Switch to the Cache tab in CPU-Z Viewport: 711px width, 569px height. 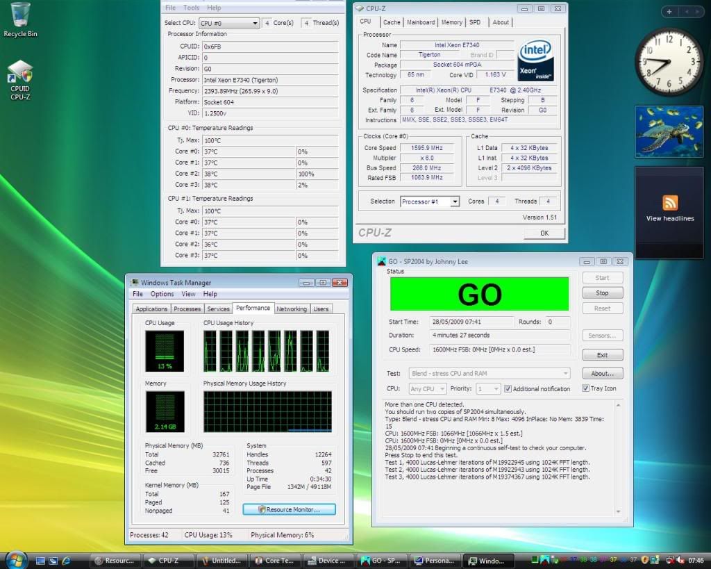(392, 22)
